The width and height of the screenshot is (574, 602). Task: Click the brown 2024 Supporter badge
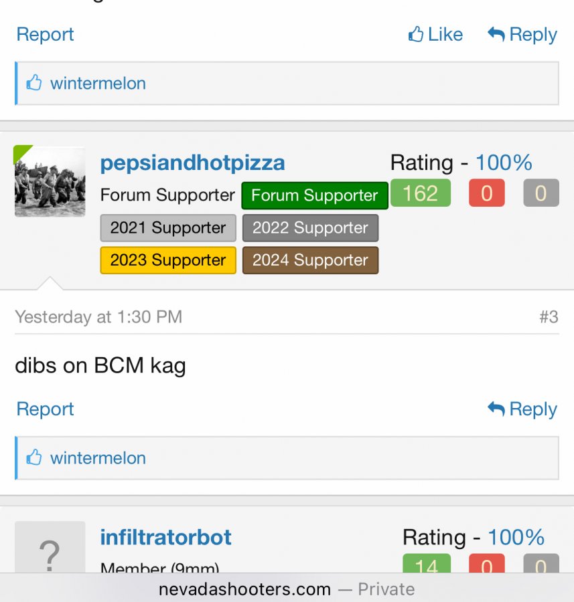[x=310, y=260]
